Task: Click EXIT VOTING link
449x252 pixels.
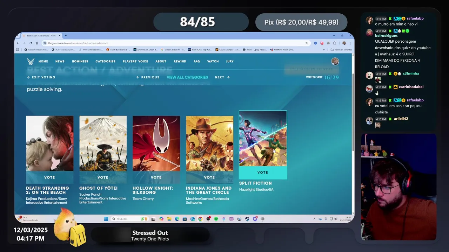Action: [x=41, y=77]
